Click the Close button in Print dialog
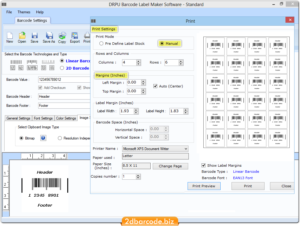The height and width of the screenshot is (226, 300). click(x=282, y=186)
